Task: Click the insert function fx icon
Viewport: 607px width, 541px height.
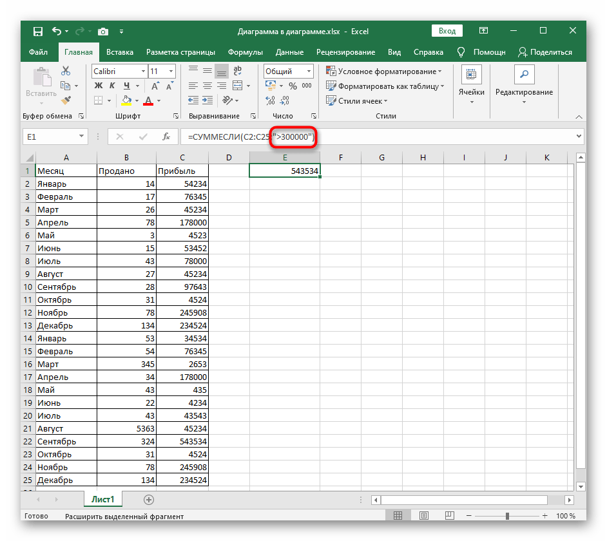Action: click(x=166, y=137)
